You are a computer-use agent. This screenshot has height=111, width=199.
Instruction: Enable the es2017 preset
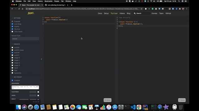click(x=12, y=55)
